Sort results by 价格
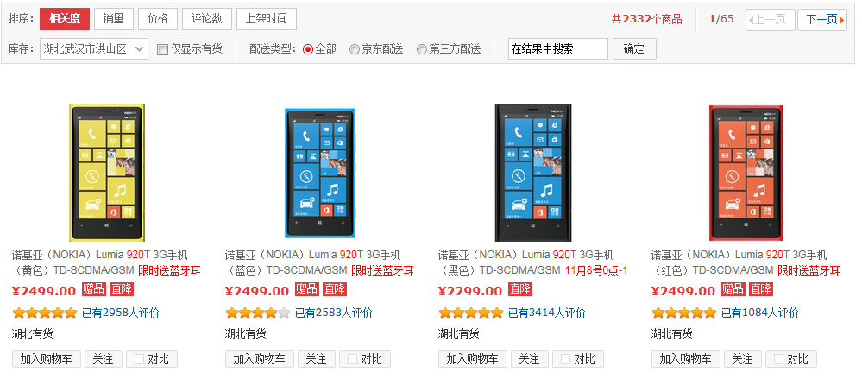 (x=158, y=19)
